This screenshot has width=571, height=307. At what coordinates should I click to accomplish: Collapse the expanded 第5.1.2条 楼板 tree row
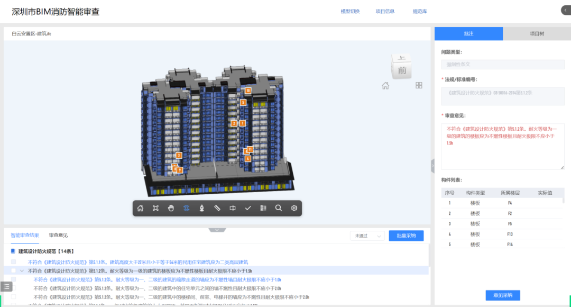[22, 270]
